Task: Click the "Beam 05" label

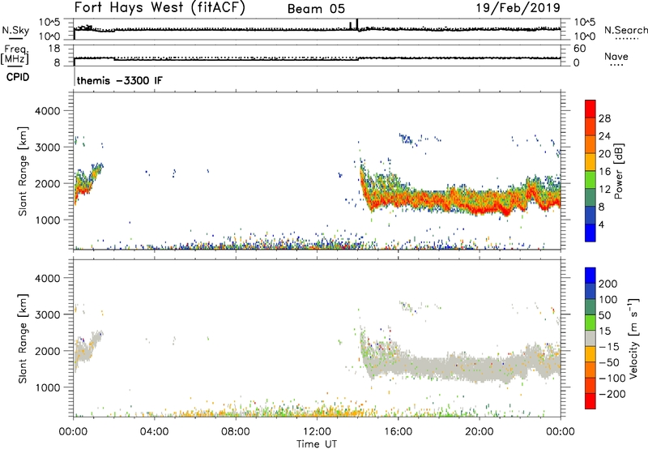Action: coord(316,9)
